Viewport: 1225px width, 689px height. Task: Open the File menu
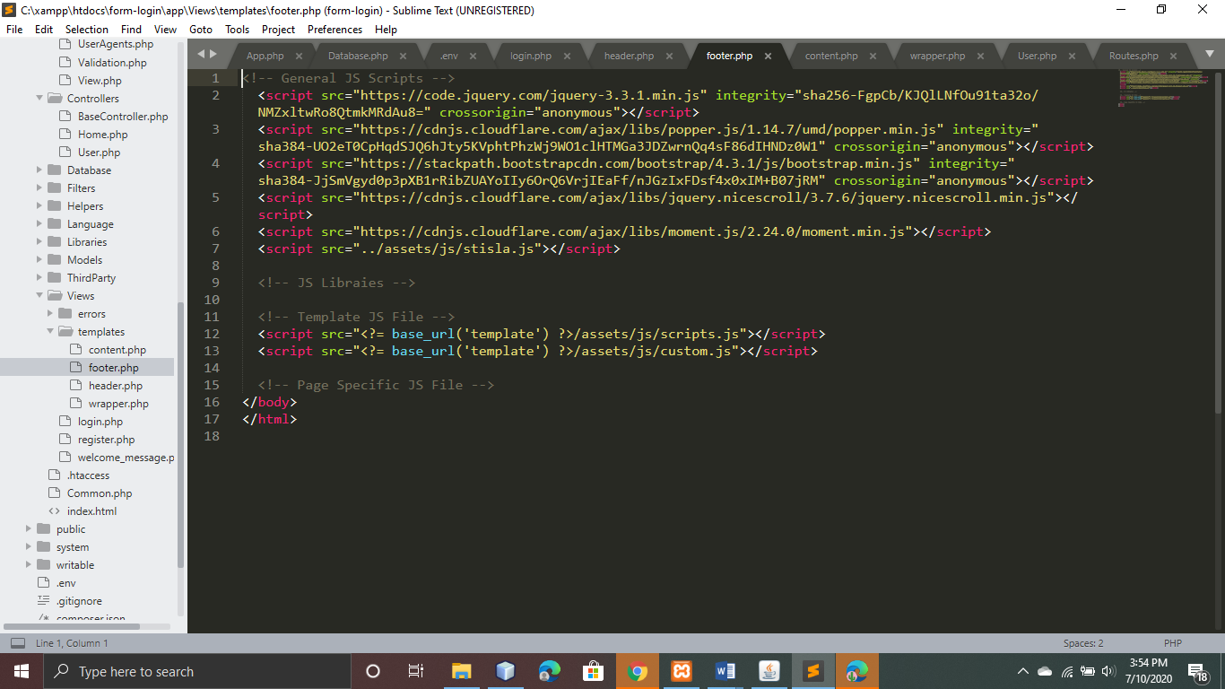pos(14,29)
